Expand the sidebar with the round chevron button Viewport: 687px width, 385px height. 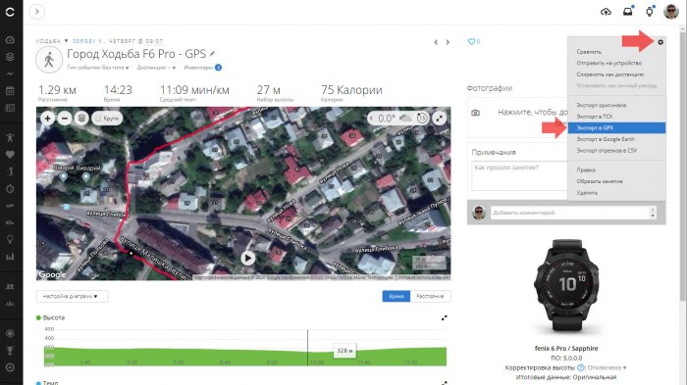(x=37, y=12)
